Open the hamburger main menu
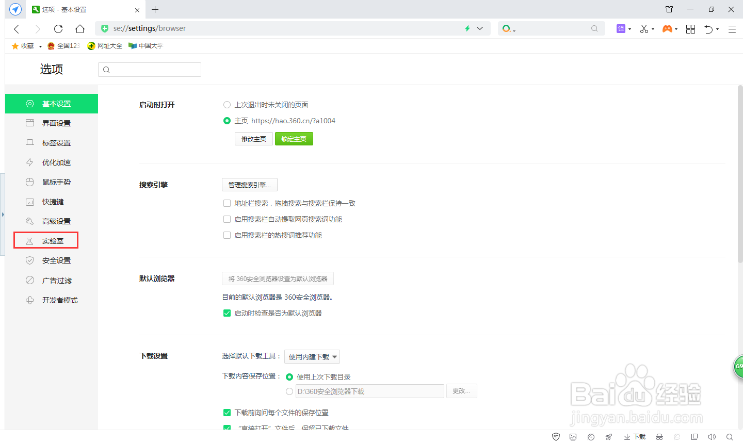The width and height of the screenshot is (743, 443). coord(732,29)
